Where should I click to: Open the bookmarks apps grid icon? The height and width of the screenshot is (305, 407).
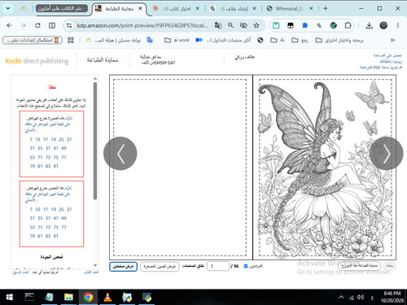pos(71,40)
